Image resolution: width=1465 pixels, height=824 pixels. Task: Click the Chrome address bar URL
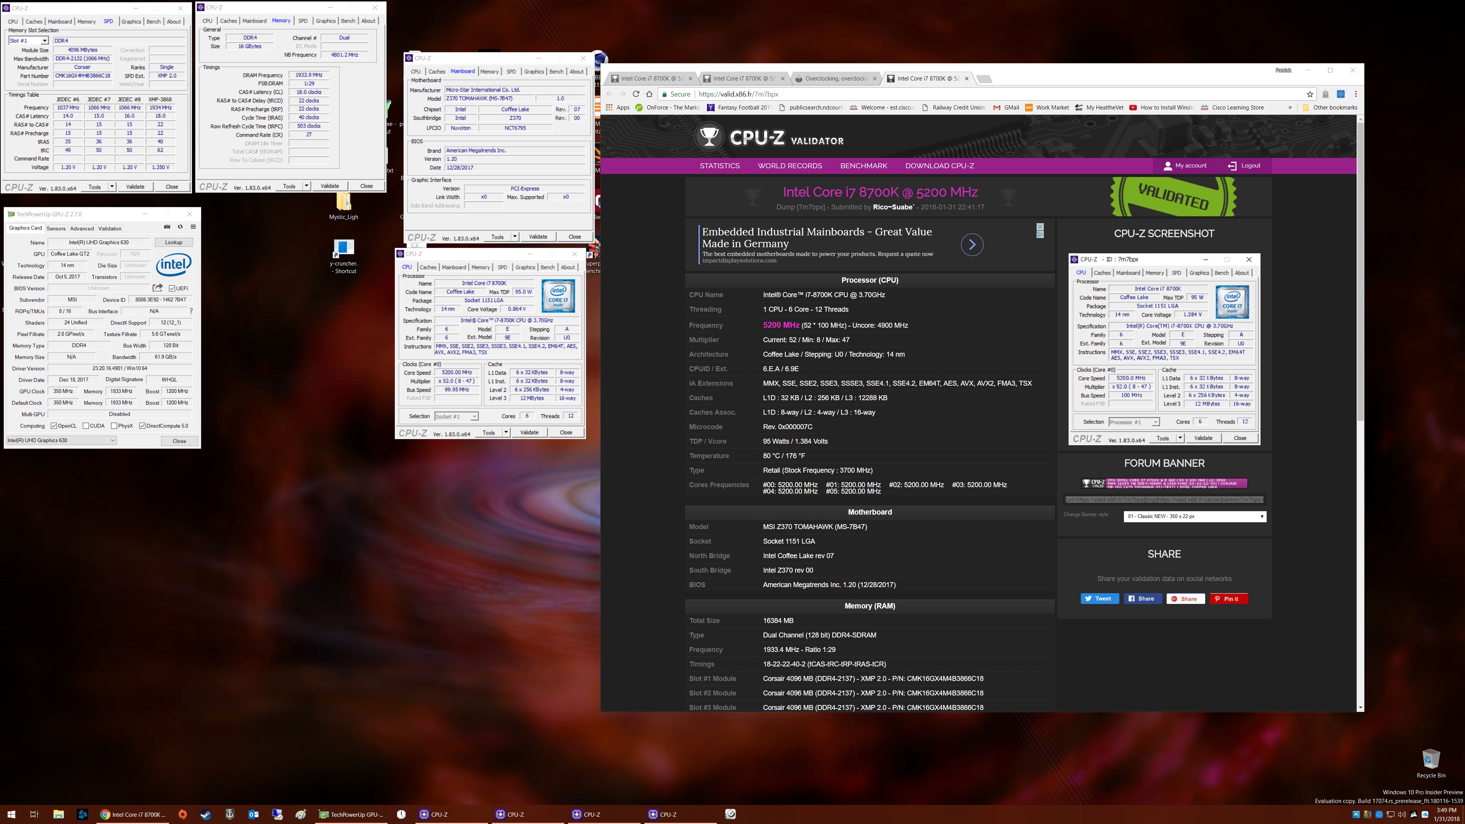(738, 94)
